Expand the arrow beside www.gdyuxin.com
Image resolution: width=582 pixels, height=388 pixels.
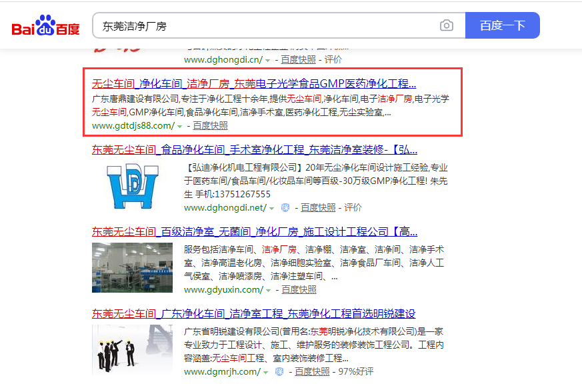tap(269, 290)
